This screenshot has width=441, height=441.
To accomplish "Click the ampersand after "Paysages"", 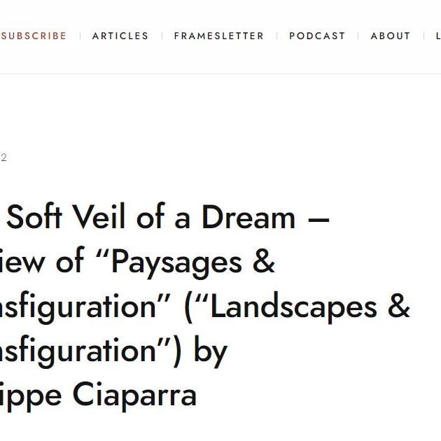I will point(262,262).
